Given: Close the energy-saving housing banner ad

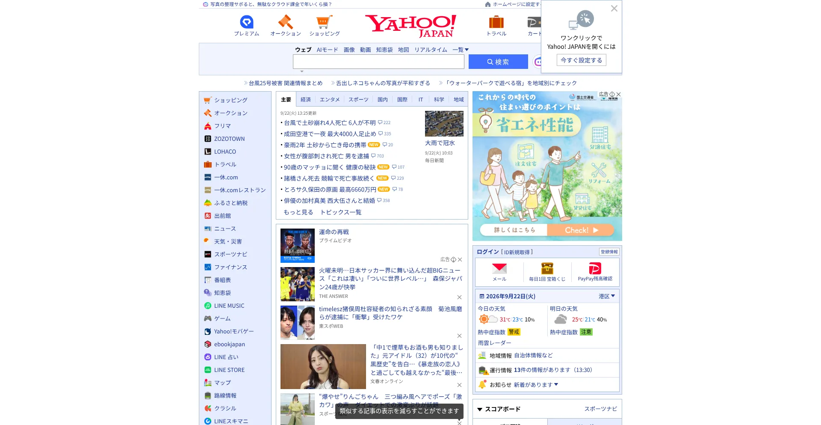Looking at the screenshot, I should [618, 94].
